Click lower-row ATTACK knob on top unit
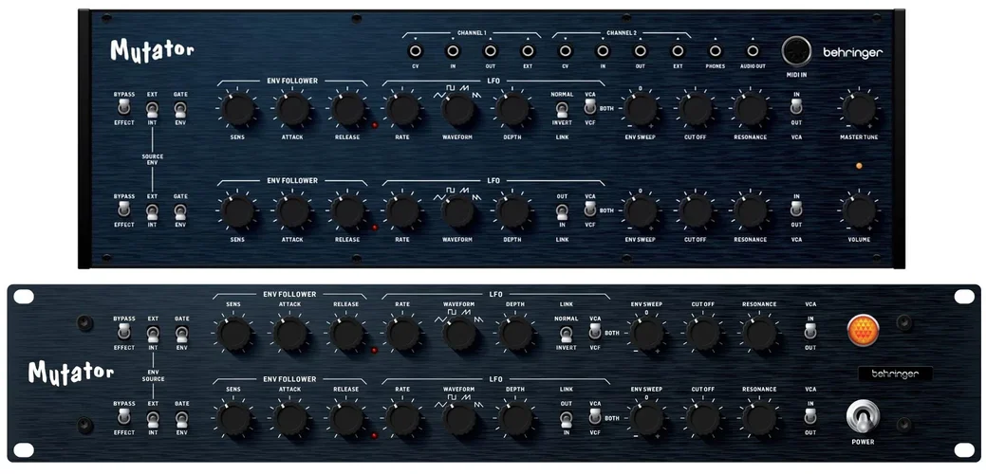Screen dimensions: 986x474 (293, 211)
